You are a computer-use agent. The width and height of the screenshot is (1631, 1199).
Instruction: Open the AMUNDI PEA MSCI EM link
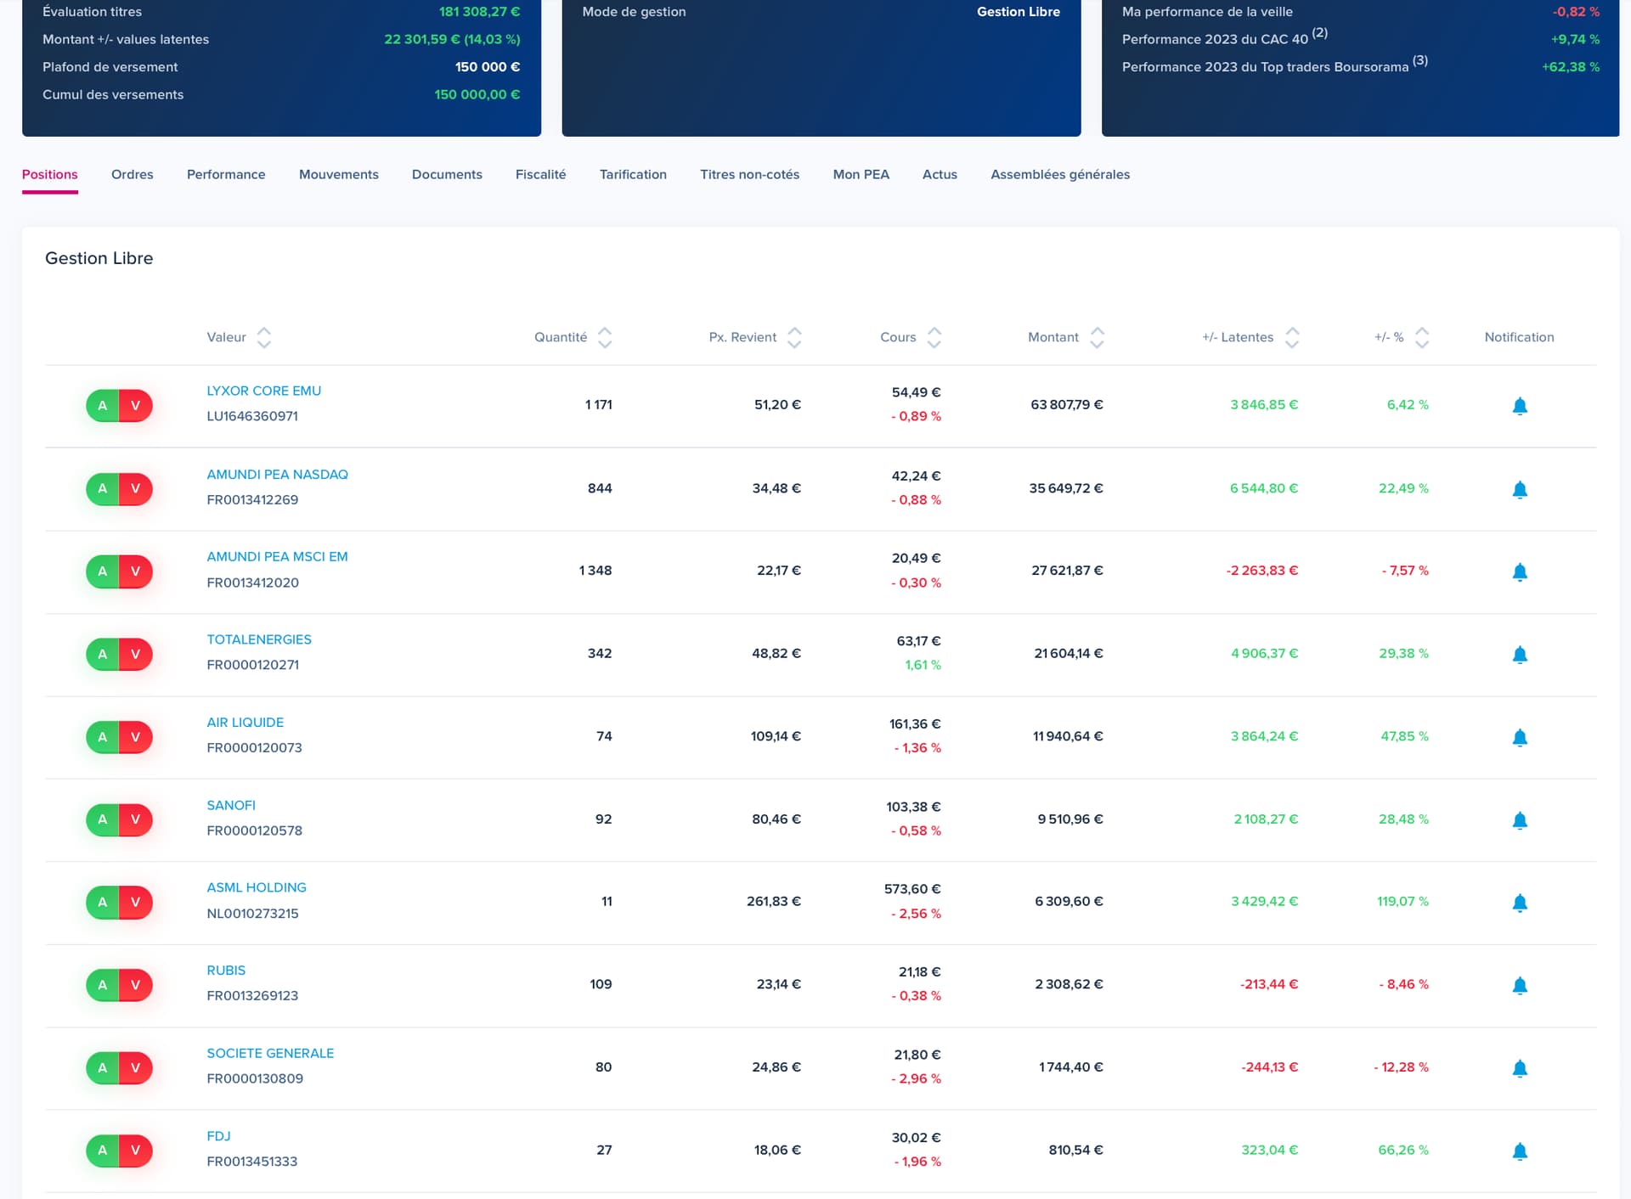click(x=278, y=556)
